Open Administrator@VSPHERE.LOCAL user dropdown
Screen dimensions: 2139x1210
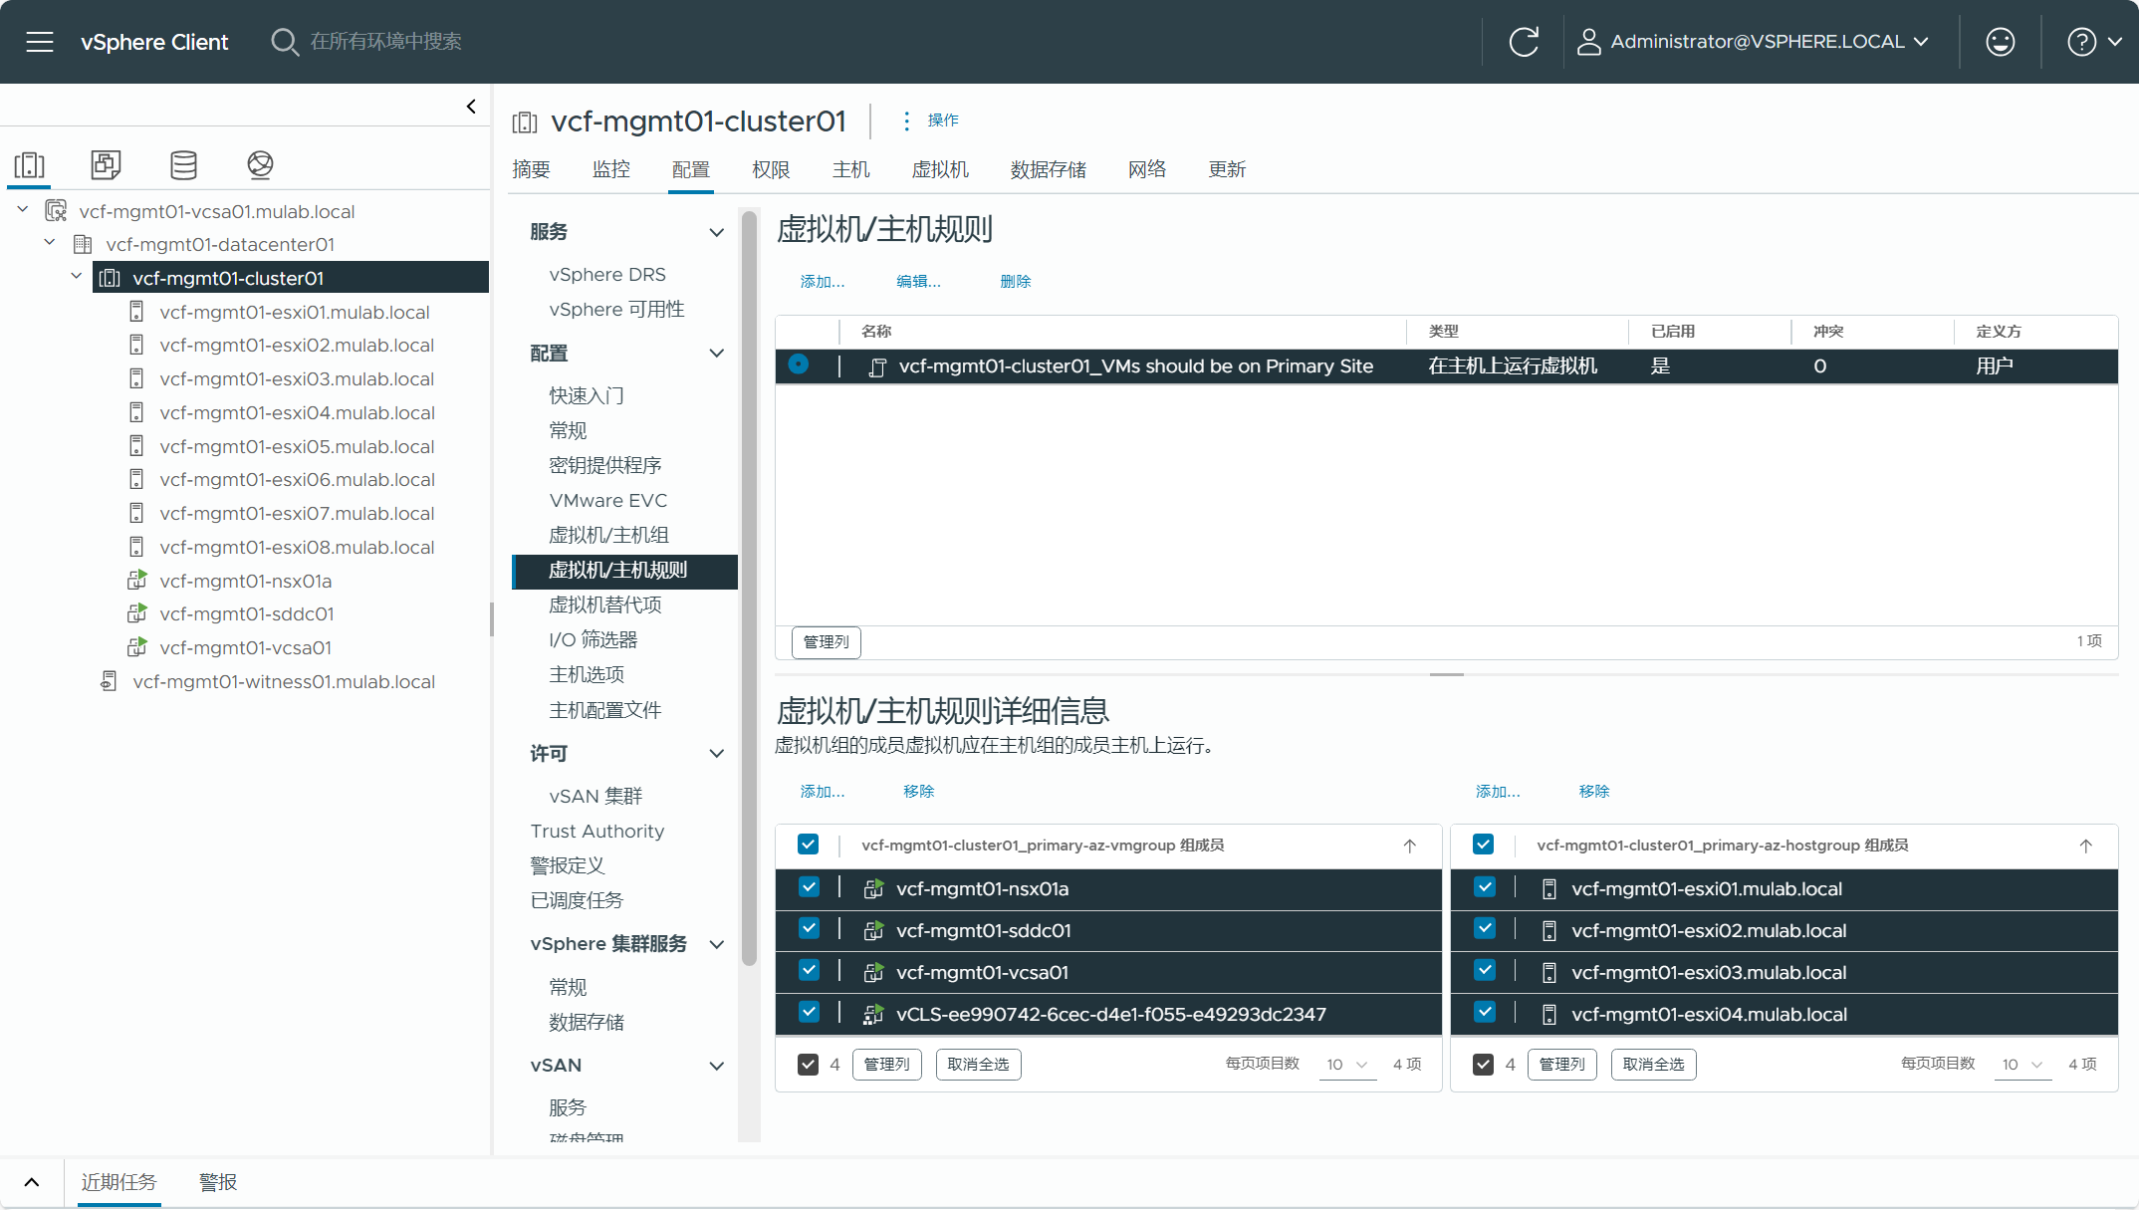pos(1755,42)
